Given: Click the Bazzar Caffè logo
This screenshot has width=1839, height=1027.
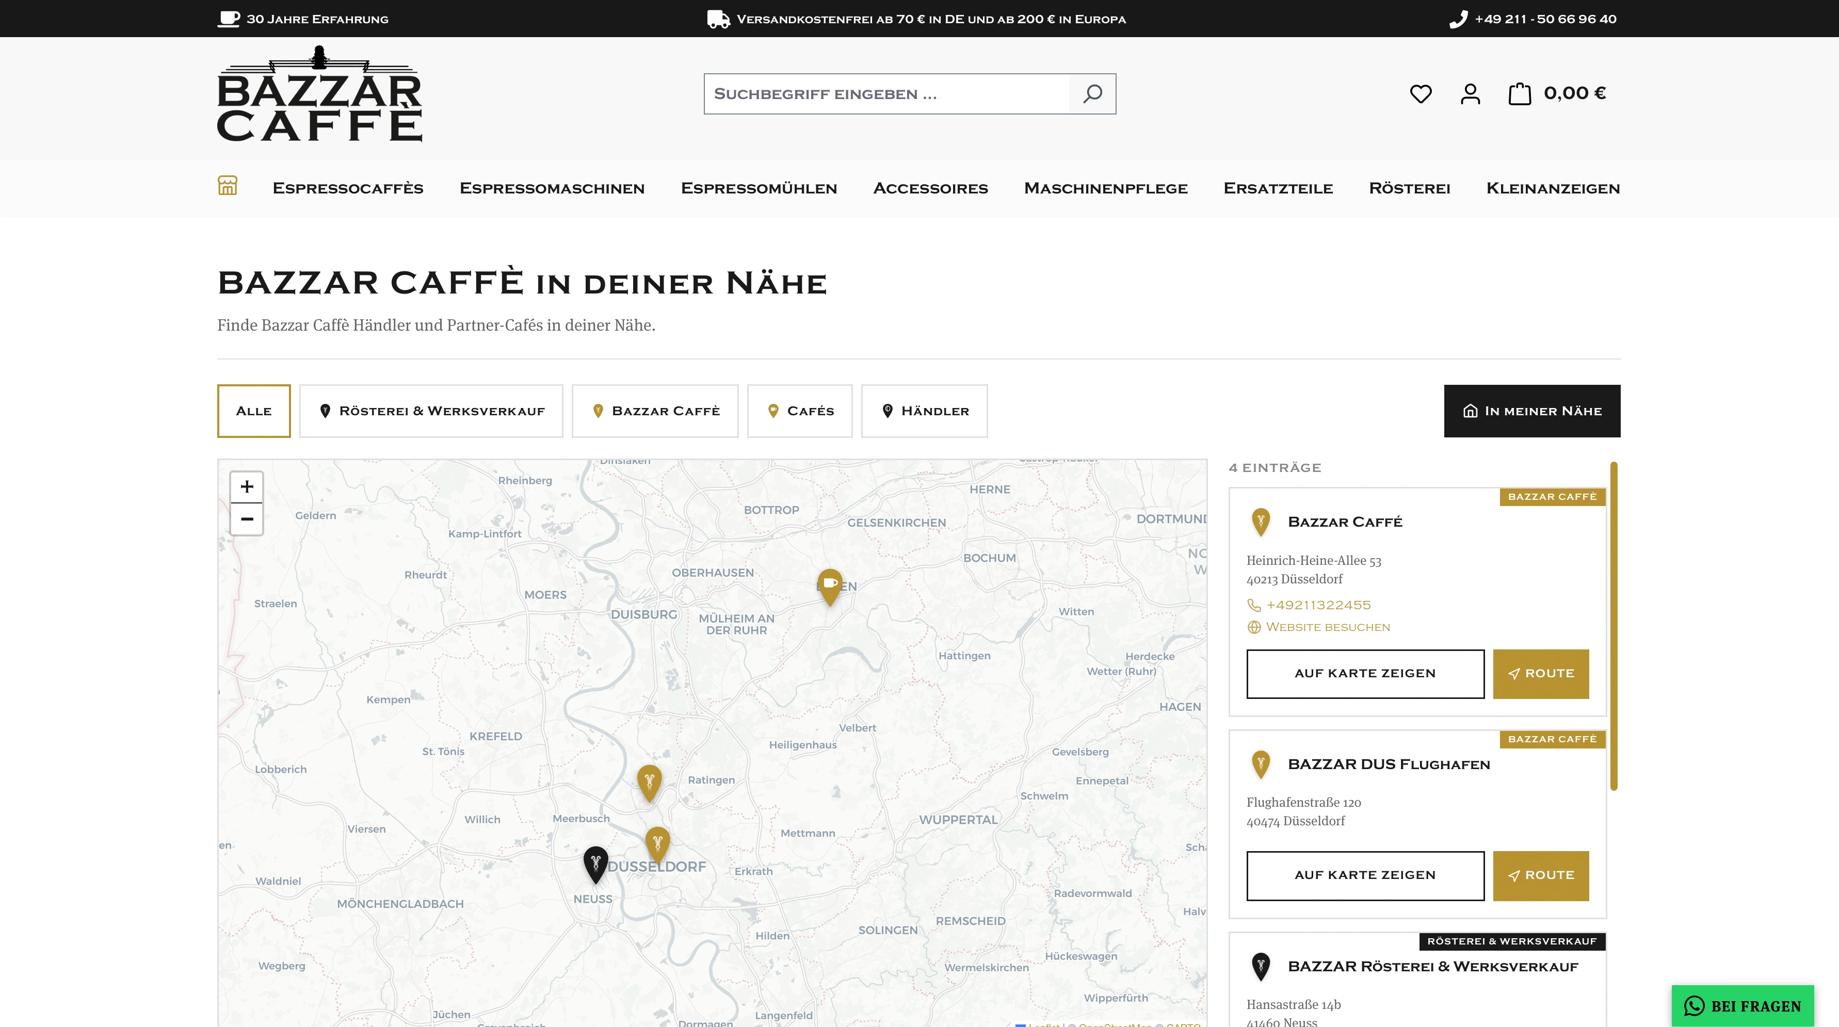Looking at the screenshot, I should coord(319,93).
